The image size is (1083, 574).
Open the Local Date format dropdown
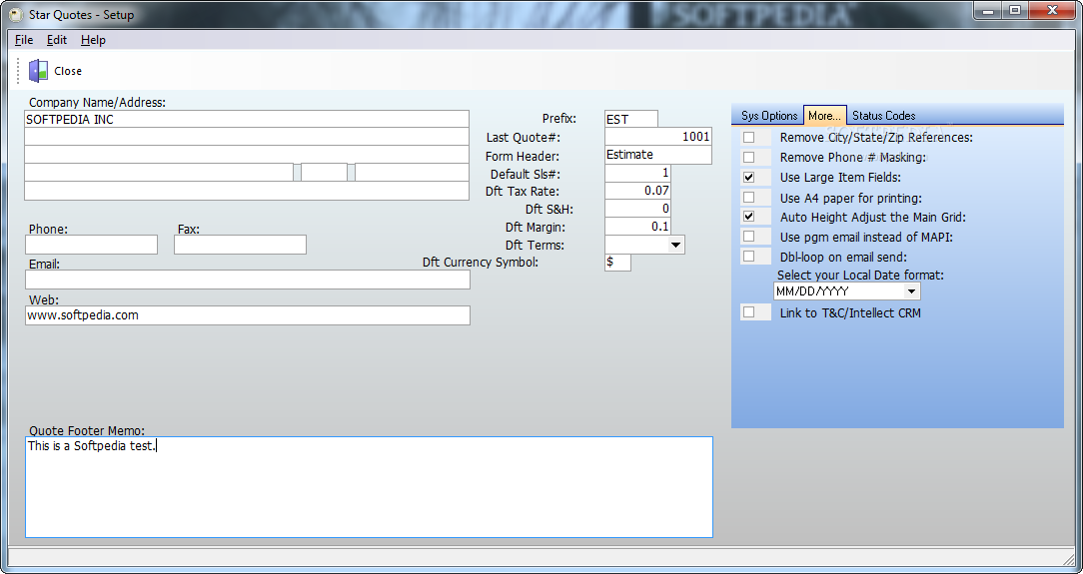pos(912,291)
